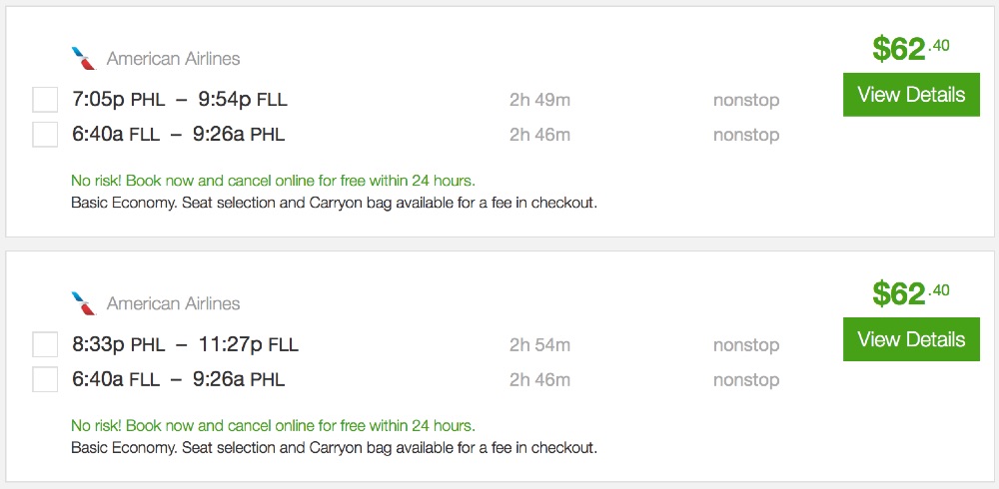Open View Details for the 7:05p departure
Image resolution: width=999 pixels, height=489 pixels.
coord(911,95)
